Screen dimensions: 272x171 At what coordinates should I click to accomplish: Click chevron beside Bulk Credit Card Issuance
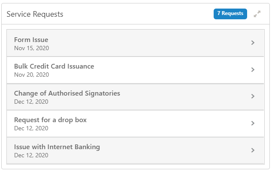(253, 70)
